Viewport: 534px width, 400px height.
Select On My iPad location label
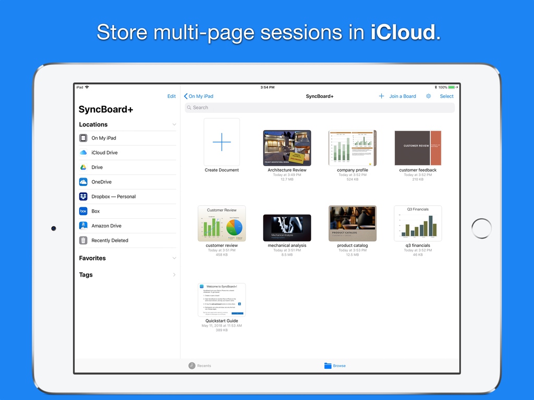click(x=104, y=137)
